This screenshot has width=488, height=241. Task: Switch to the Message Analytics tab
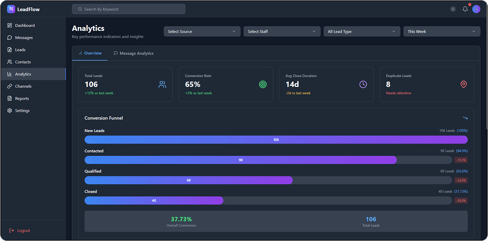(134, 53)
